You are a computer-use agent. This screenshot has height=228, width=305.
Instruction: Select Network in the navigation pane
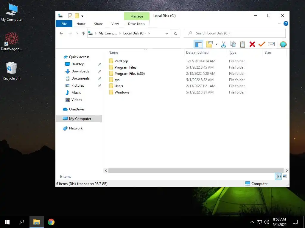(x=76, y=128)
